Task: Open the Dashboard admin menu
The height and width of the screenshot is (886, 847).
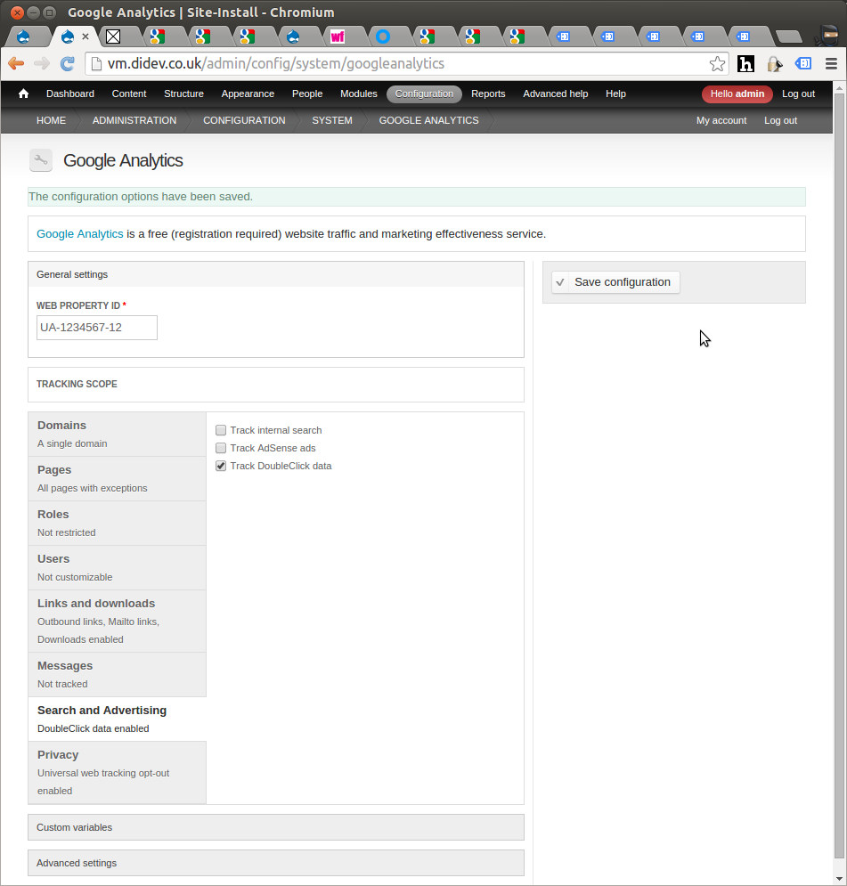Action: click(x=70, y=93)
